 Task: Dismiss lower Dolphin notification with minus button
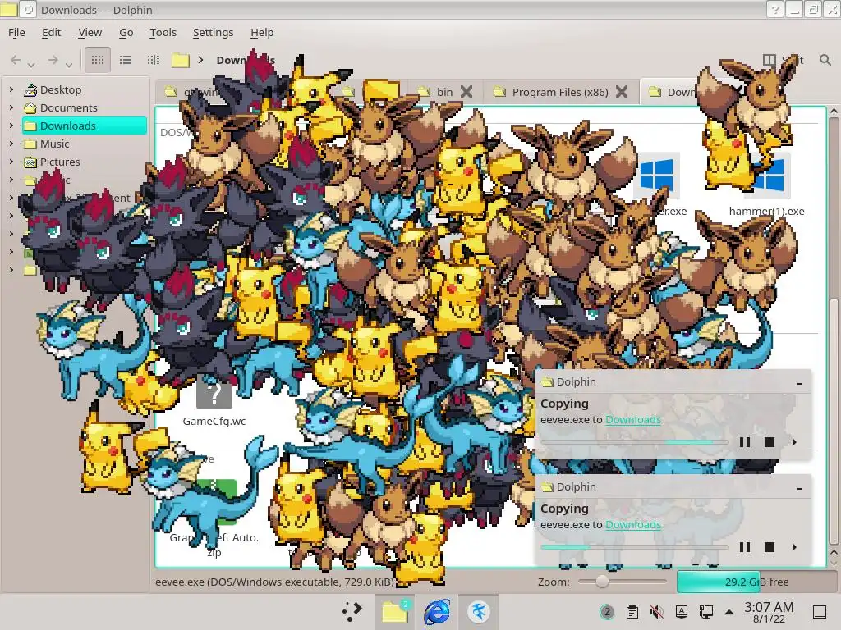click(x=799, y=488)
